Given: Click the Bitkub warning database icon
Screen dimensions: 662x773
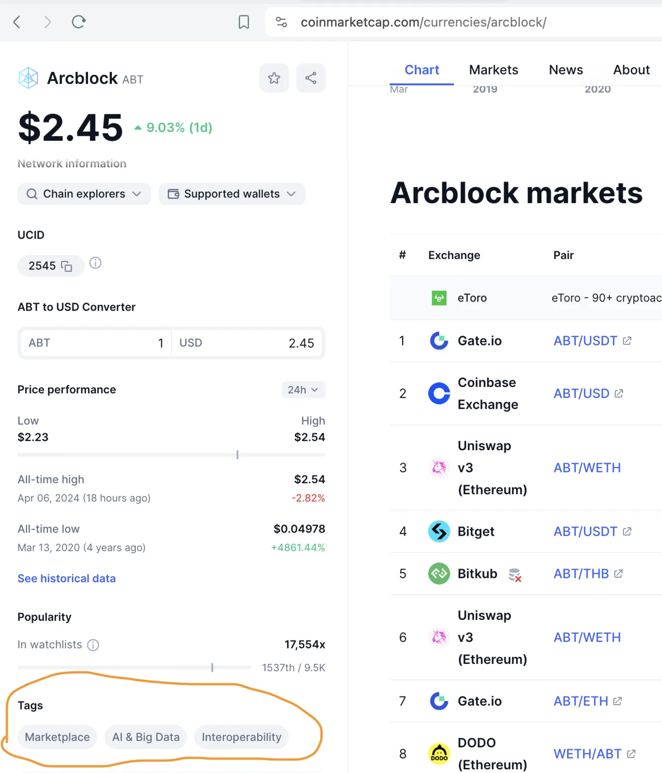Looking at the screenshot, I should (515, 574).
